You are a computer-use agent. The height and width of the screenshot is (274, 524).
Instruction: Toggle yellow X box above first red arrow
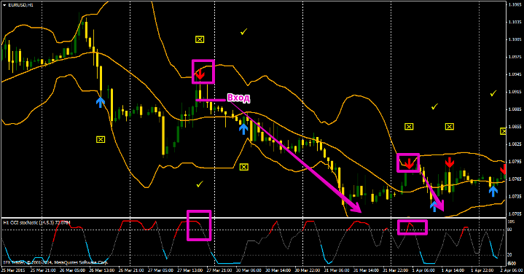point(200,39)
